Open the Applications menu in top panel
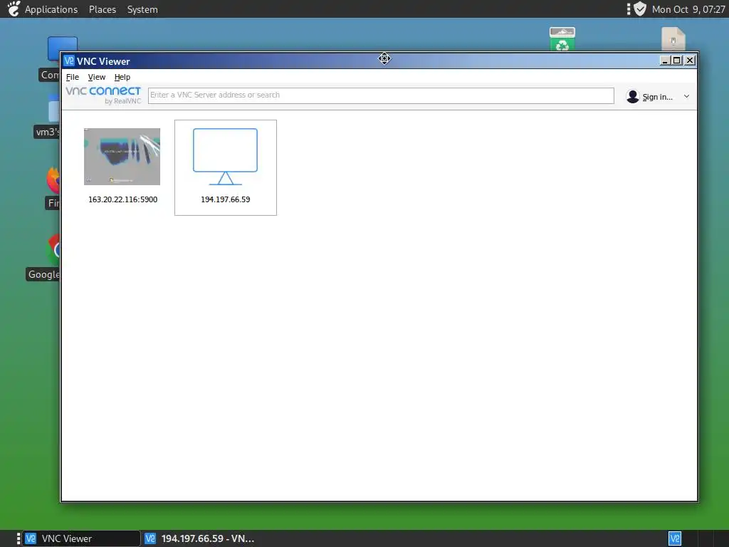Viewport: 729px width, 547px height. click(x=51, y=9)
